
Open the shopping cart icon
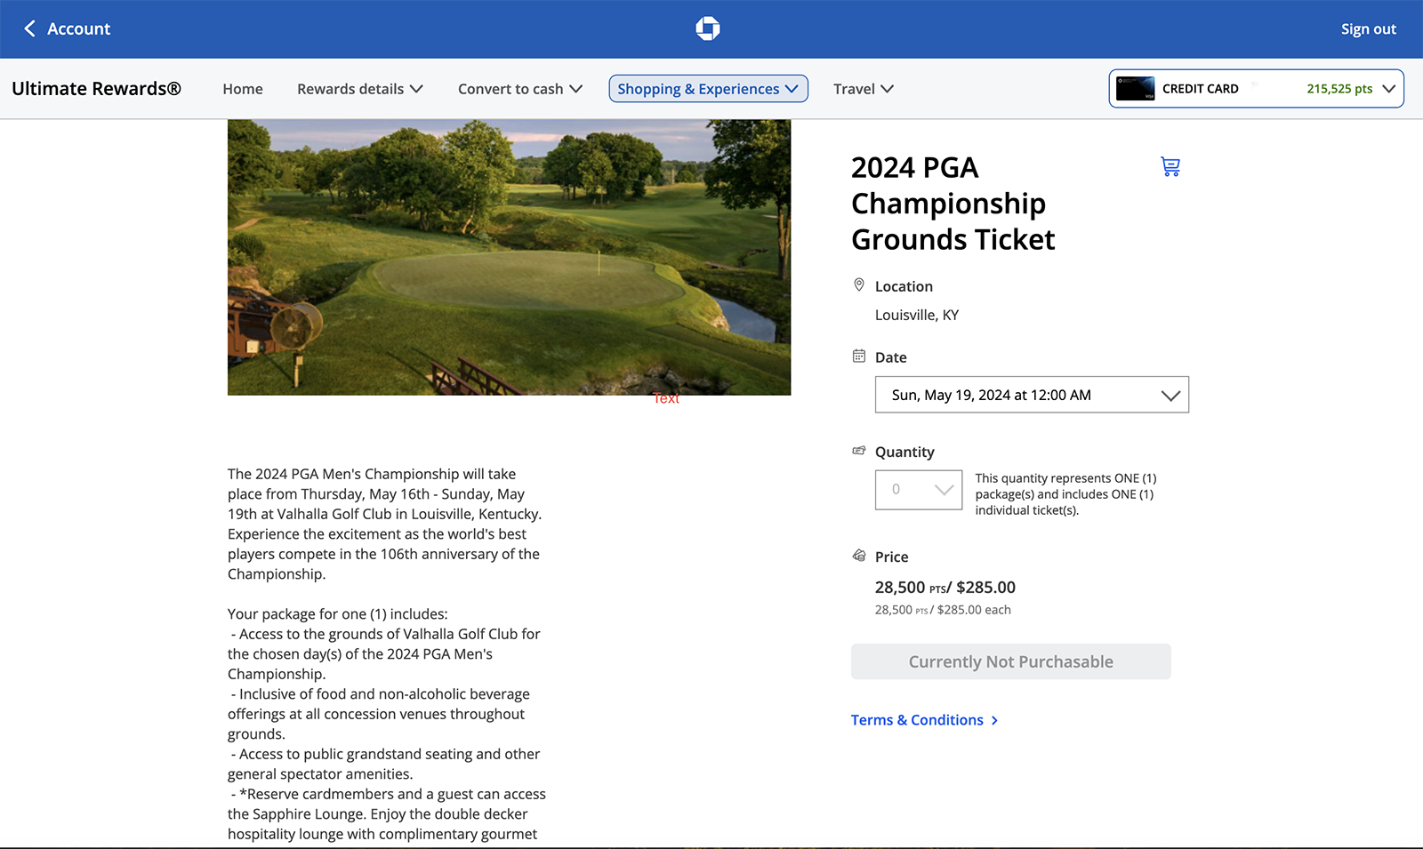click(x=1170, y=166)
